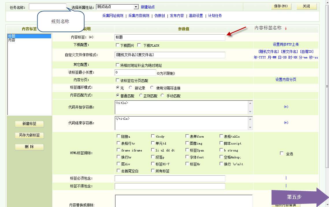329x207 pixels.
Task: Check the 去首尾空白 option
Action: 118,171
